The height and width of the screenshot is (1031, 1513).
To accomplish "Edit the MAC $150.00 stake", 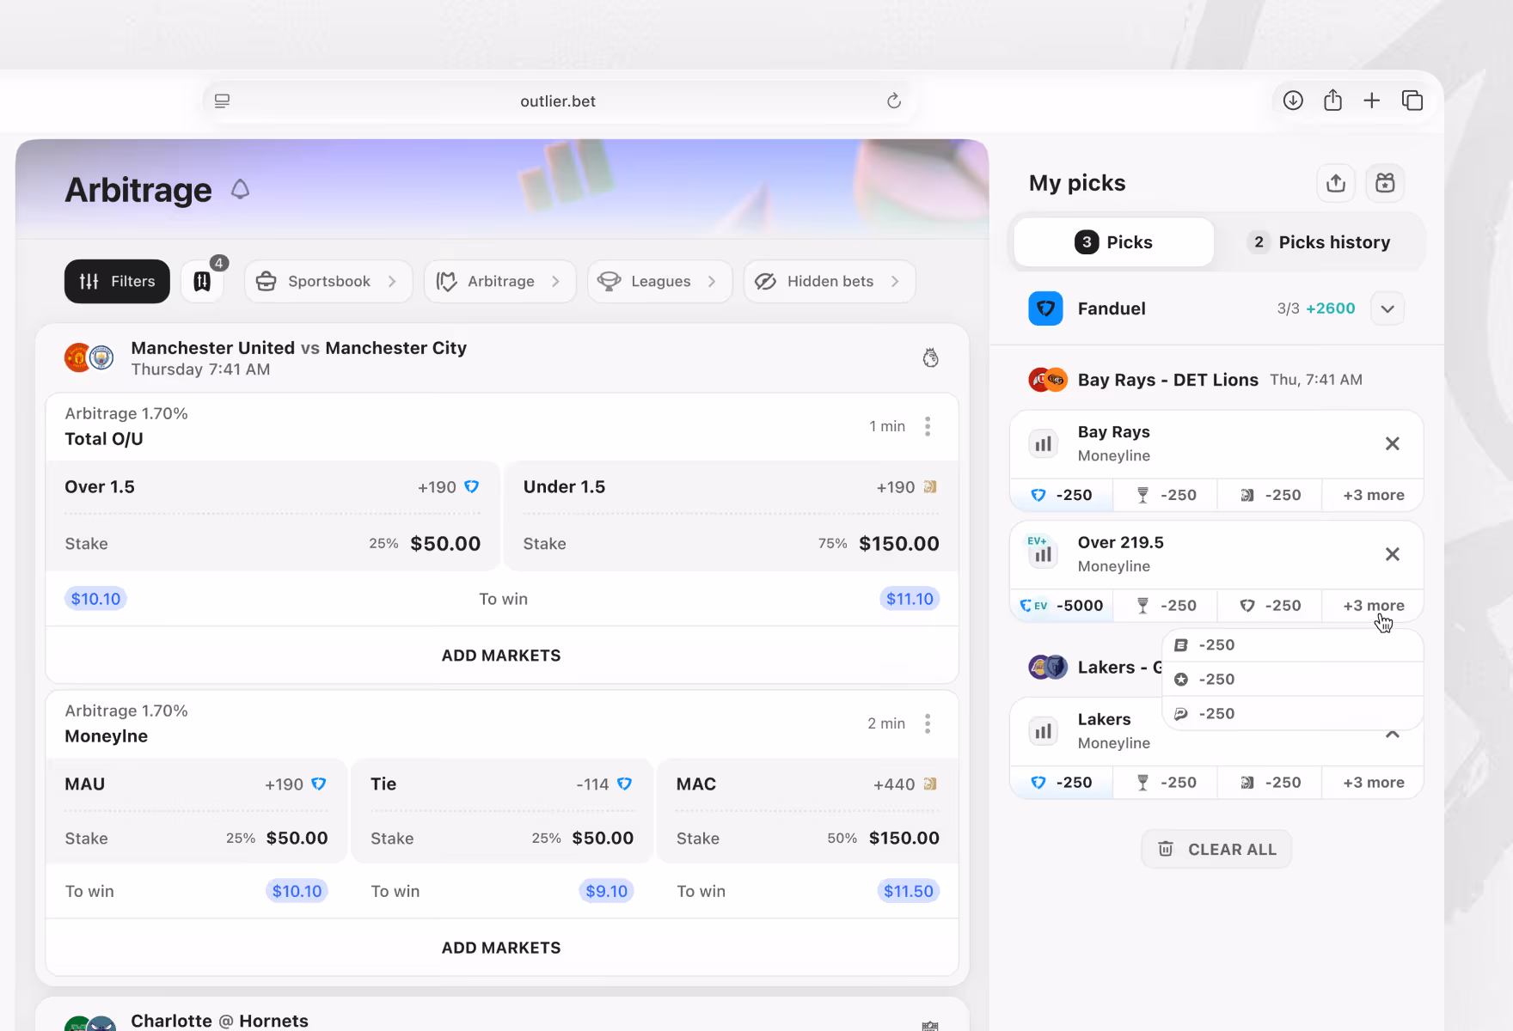I will click(904, 839).
